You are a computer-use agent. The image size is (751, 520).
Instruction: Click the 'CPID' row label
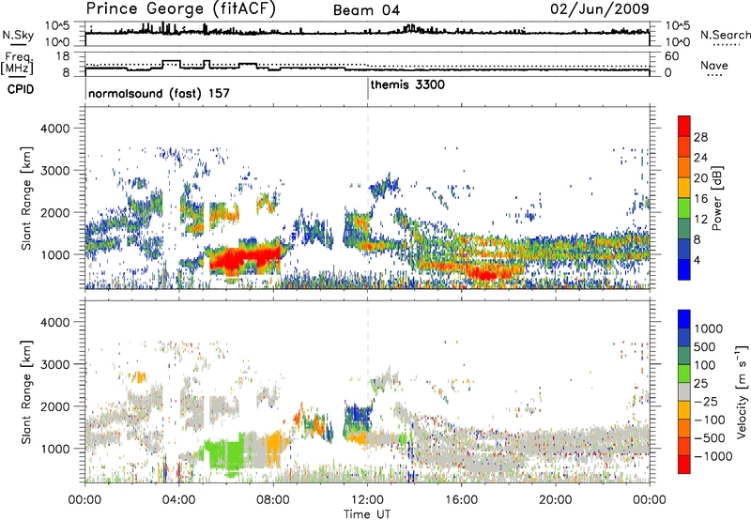click(21, 89)
